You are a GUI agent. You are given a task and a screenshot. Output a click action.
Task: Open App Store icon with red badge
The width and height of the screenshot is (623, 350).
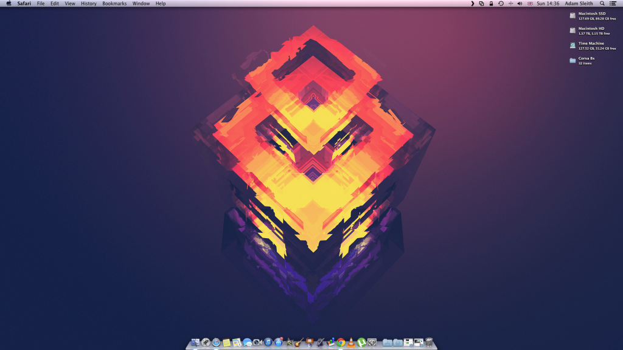click(279, 342)
